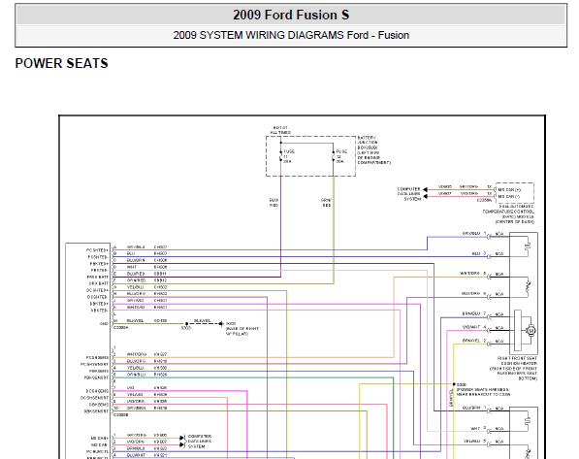Viewport: 579px width, 459px height.
Task: Click the Fuse 12 symbol in junction box
Action: [x=333, y=156]
